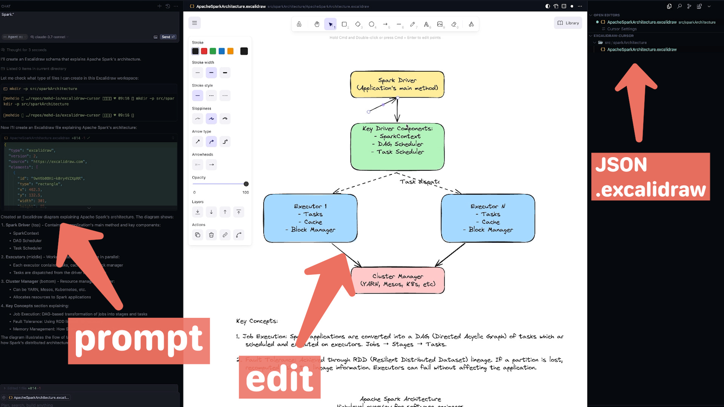This screenshot has height=407, width=724.
Task: Pick the black stroke color swatch
Action: coord(195,51)
